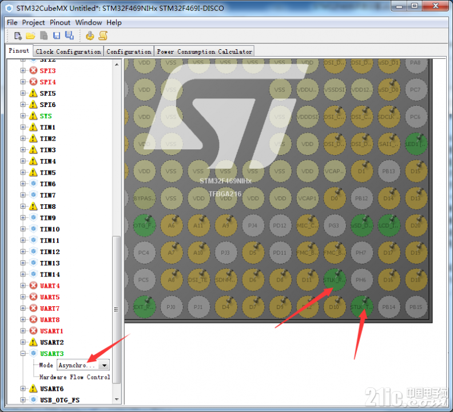Collapse the USART3 tree node

(x=23, y=353)
